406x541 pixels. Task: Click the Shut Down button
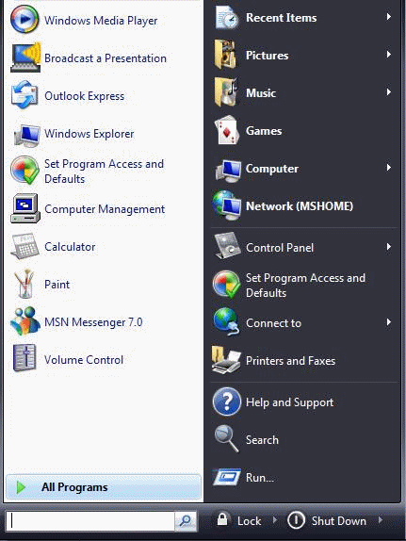point(327,520)
